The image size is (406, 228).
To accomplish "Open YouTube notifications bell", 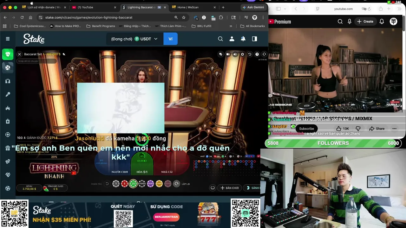I will [x=382, y=22].
